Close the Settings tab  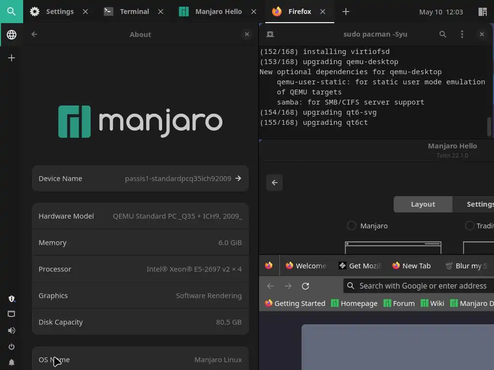point(85,12)
